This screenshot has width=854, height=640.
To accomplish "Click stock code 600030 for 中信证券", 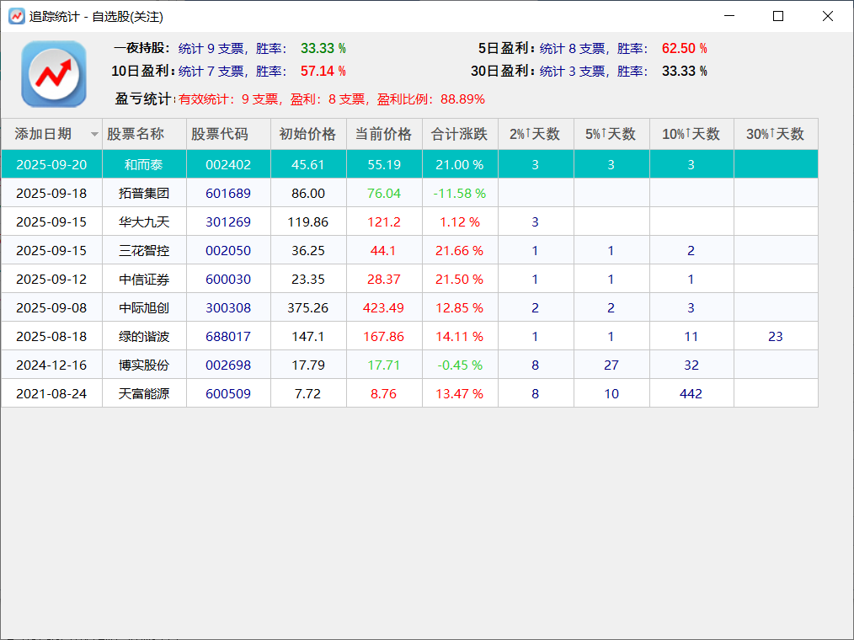I will pos(228,279).
